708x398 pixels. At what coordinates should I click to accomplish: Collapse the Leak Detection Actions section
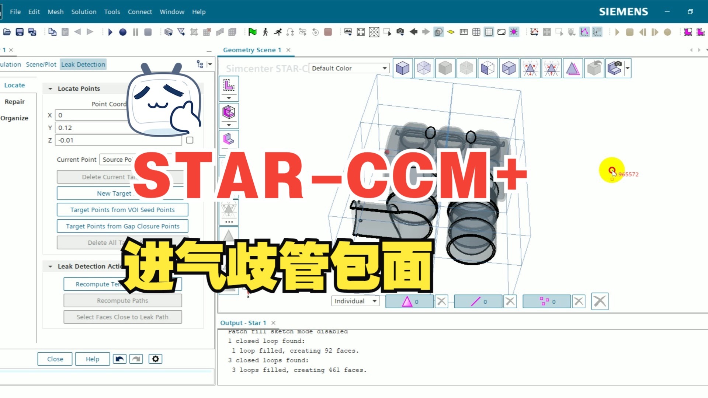click(x=50, y=266)
